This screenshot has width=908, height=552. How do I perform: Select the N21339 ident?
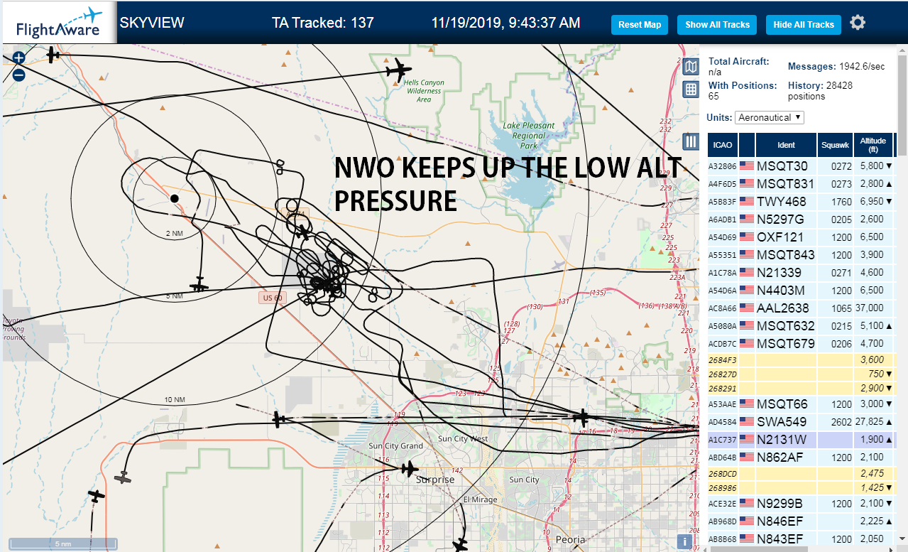[779, 272]
